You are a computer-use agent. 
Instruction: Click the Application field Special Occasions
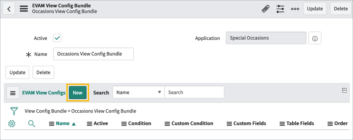pos(266,38)
